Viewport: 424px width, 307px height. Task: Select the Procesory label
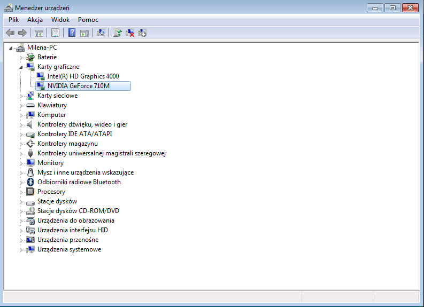pyautogui.click(x=51, y=192)
